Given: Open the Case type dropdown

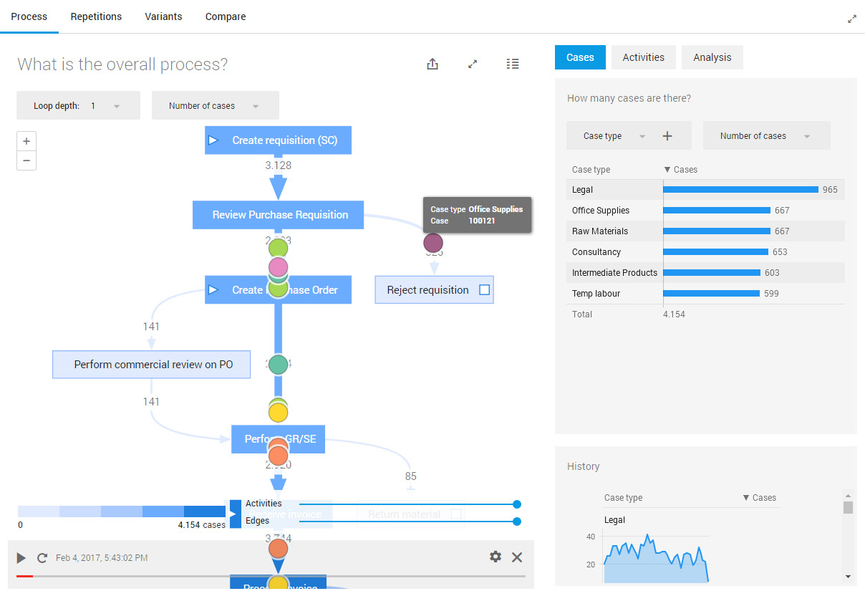Looking at the screenshot, I should pyautogui.click(x=614, y=136).
